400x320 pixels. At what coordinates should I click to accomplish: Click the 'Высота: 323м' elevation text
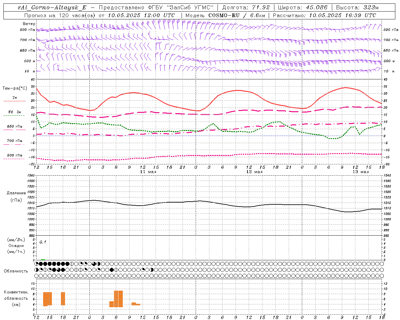pyautogui.click(x=357, y=7)
